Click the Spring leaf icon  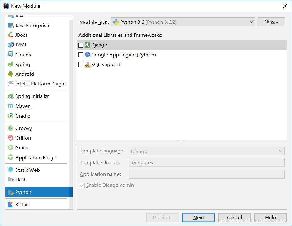pyautogui.click(x=11, y=64)
